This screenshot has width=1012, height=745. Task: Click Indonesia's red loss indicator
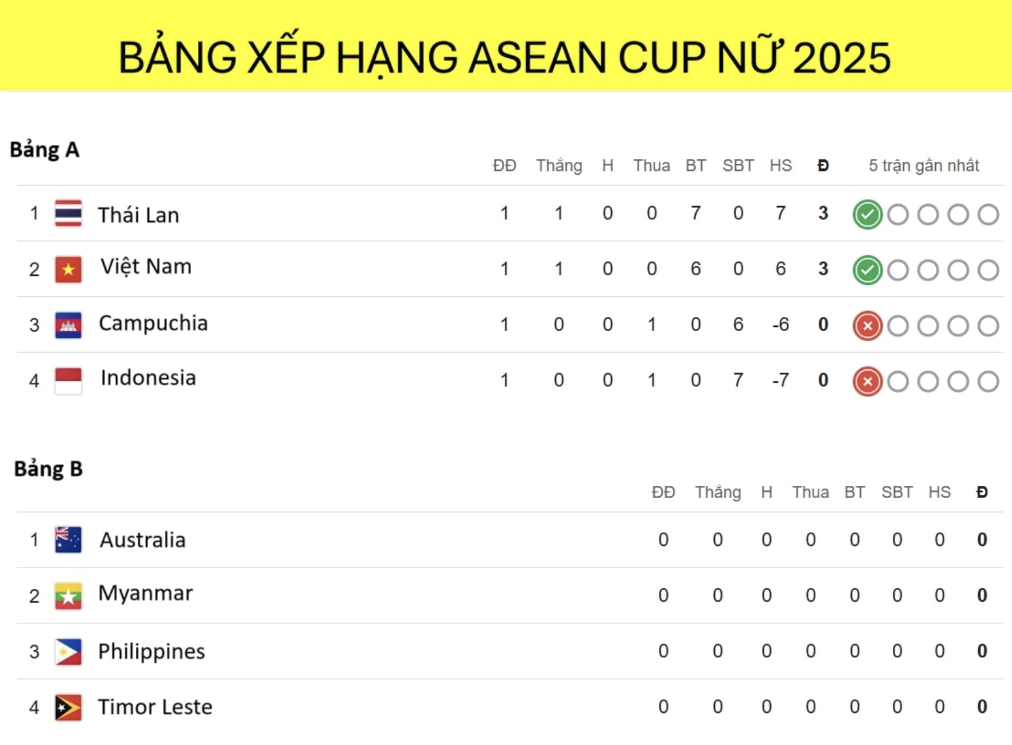pos(867,381)
